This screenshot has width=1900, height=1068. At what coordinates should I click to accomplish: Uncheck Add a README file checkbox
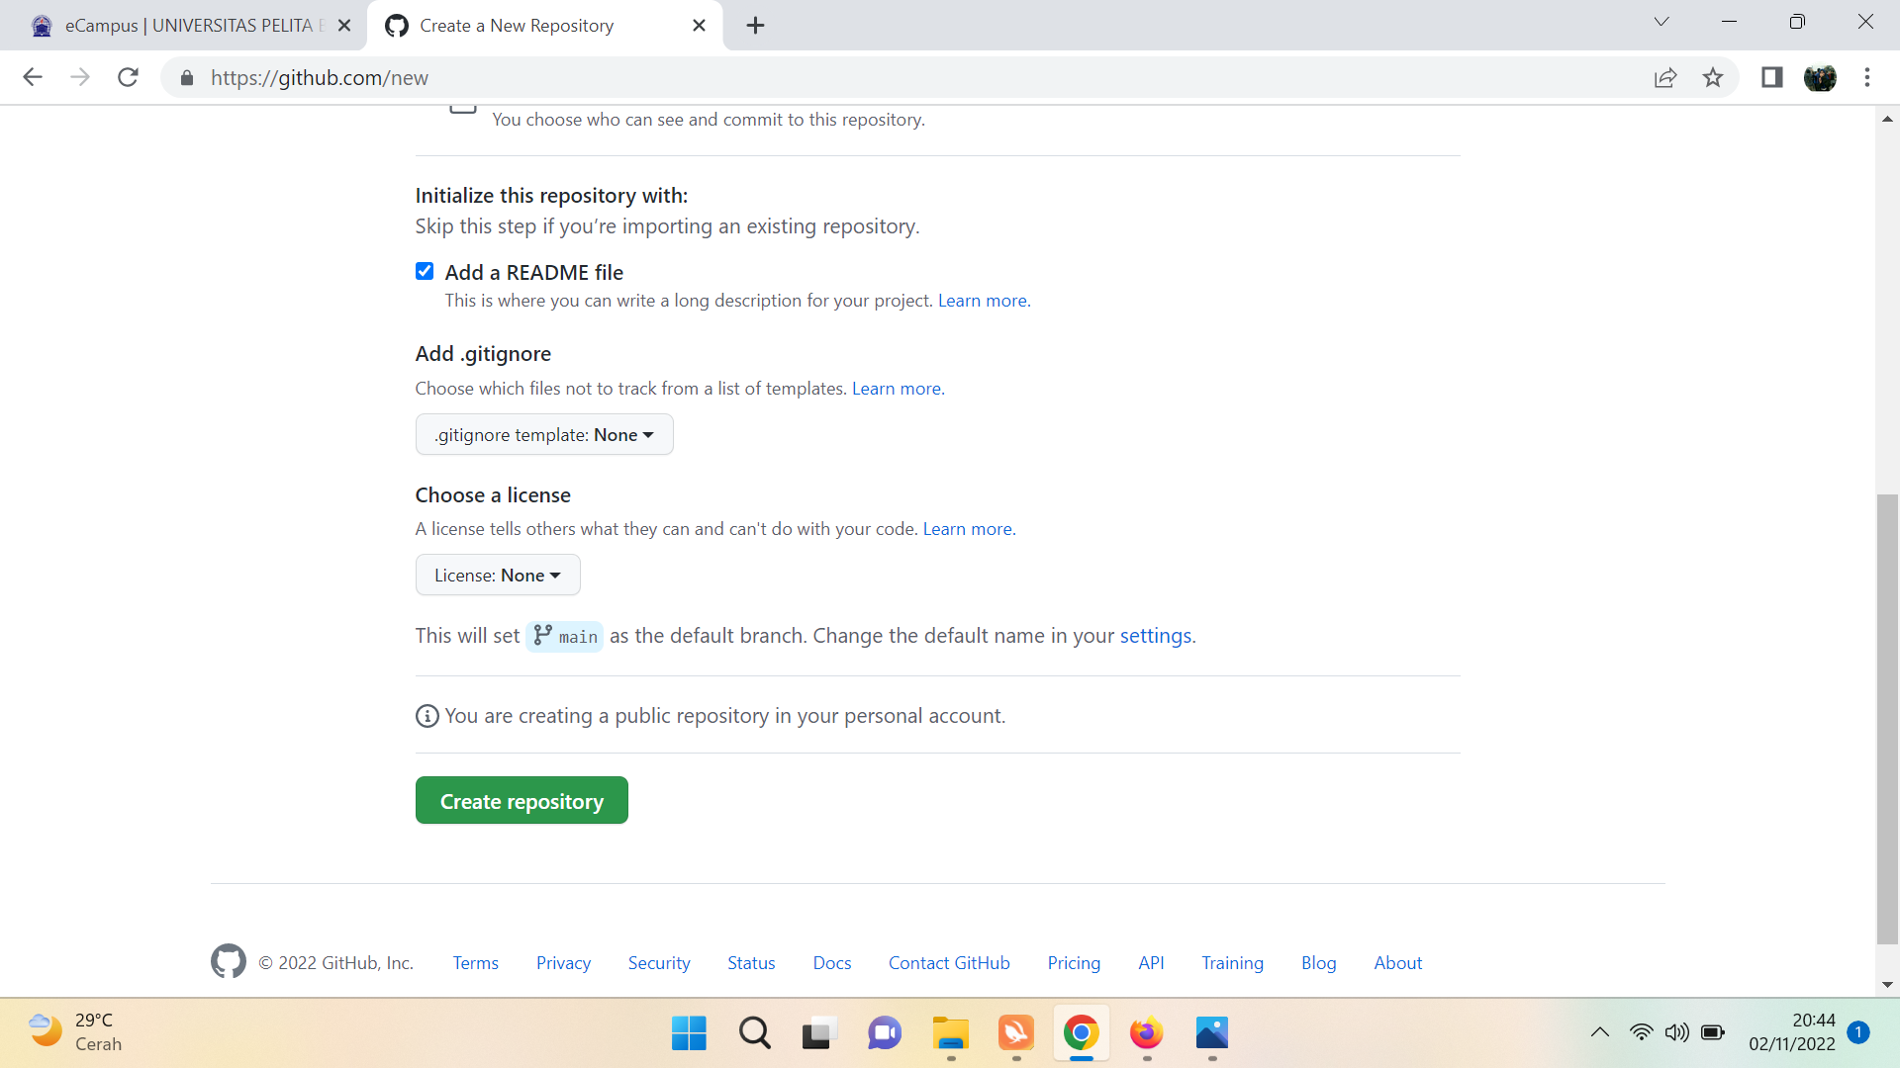[x=425, y=272]
